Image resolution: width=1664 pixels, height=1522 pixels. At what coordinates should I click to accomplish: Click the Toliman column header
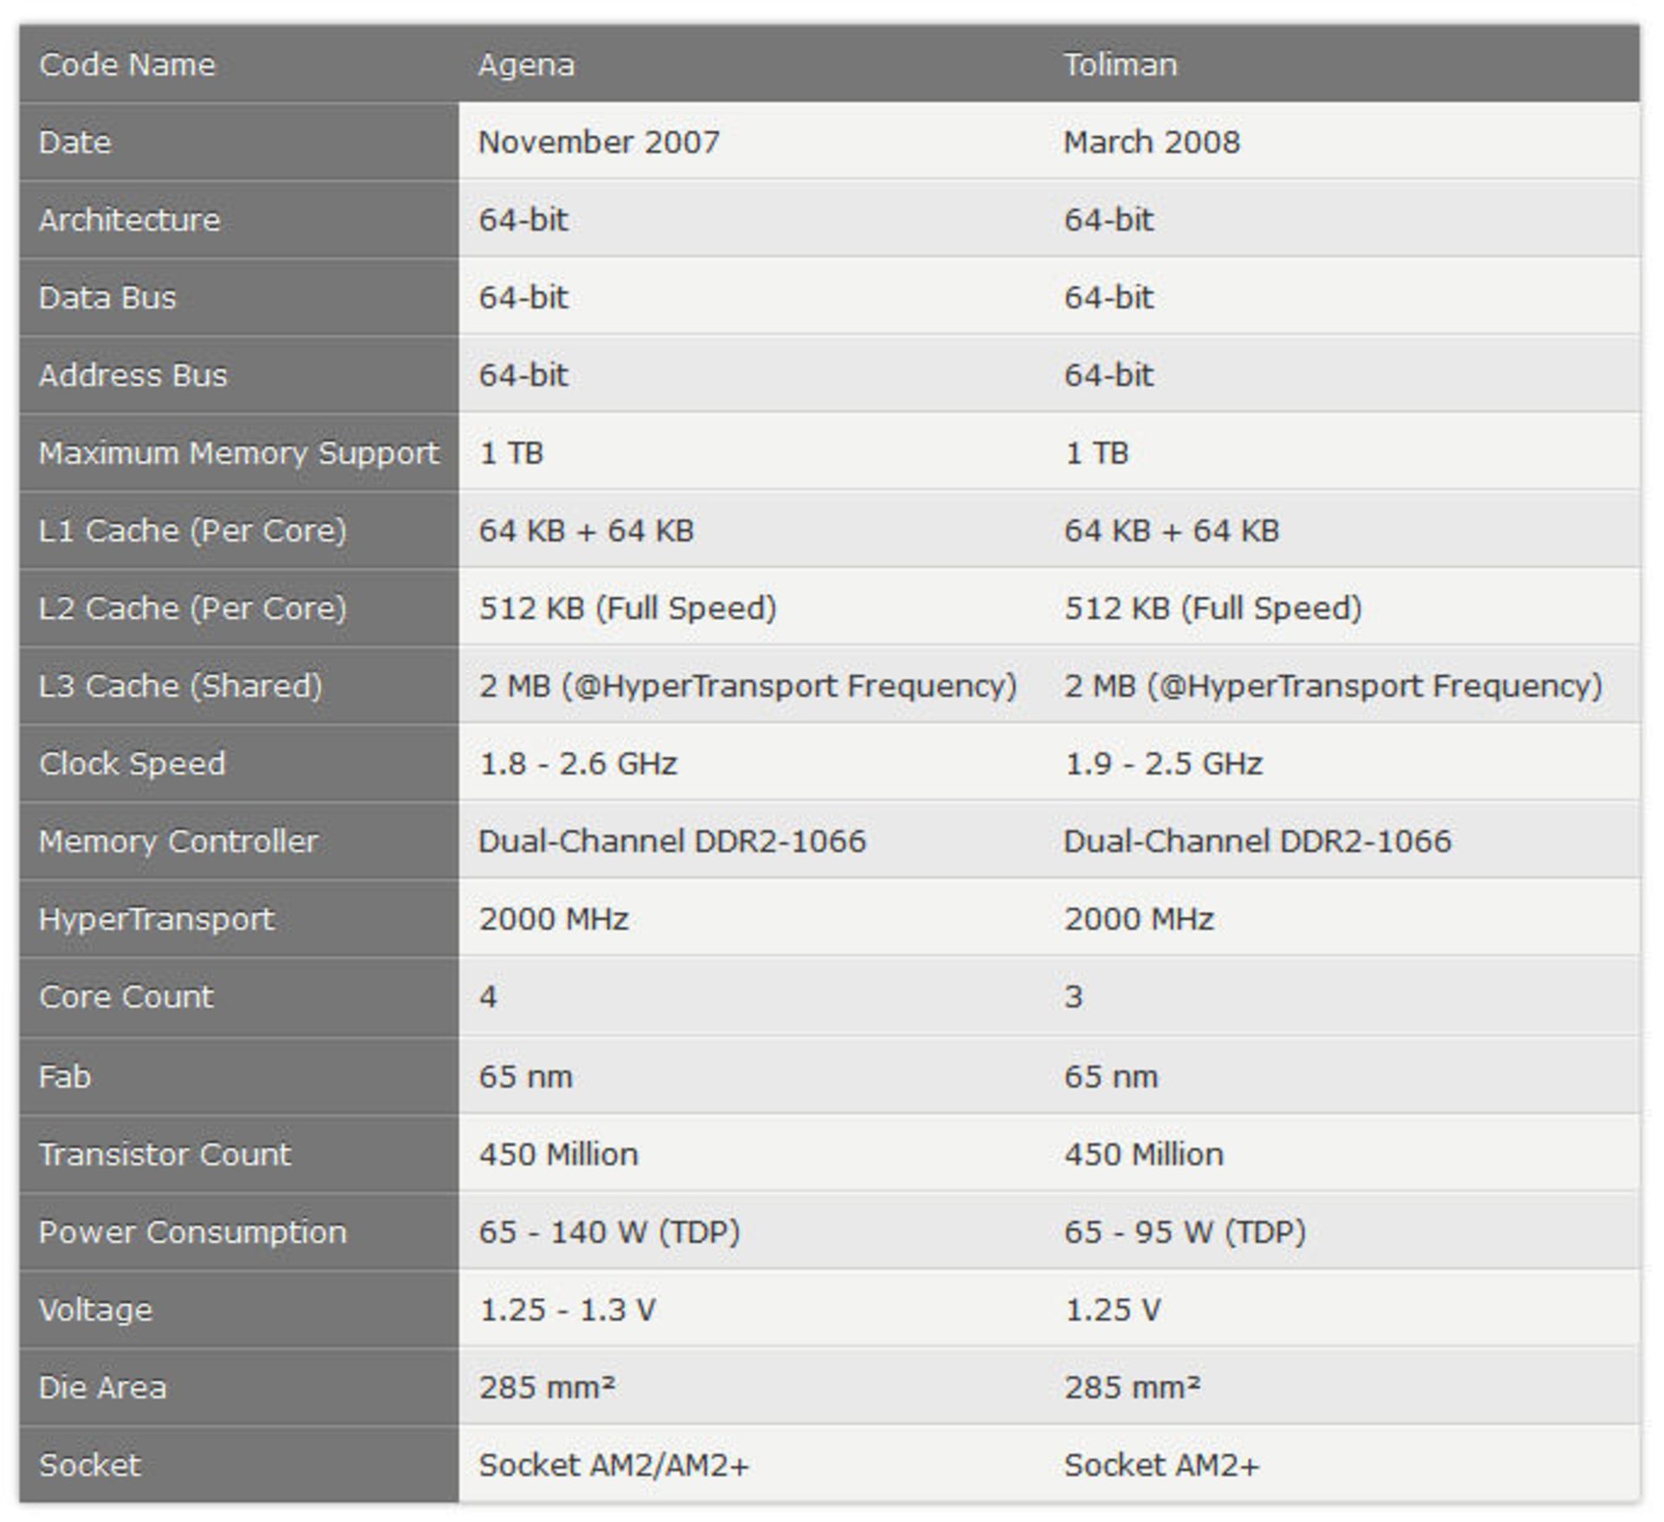pyautogui.click(x=1120, y=65)
